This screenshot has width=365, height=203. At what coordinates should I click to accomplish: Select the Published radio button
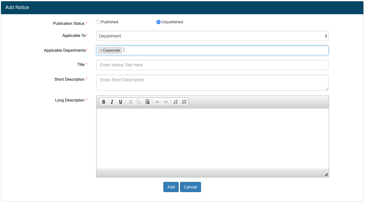(98, 22)
